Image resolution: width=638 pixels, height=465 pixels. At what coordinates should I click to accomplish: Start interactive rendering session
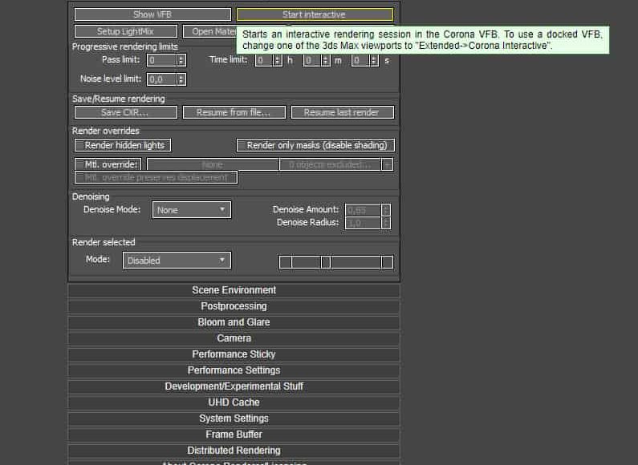click(314, 14)
